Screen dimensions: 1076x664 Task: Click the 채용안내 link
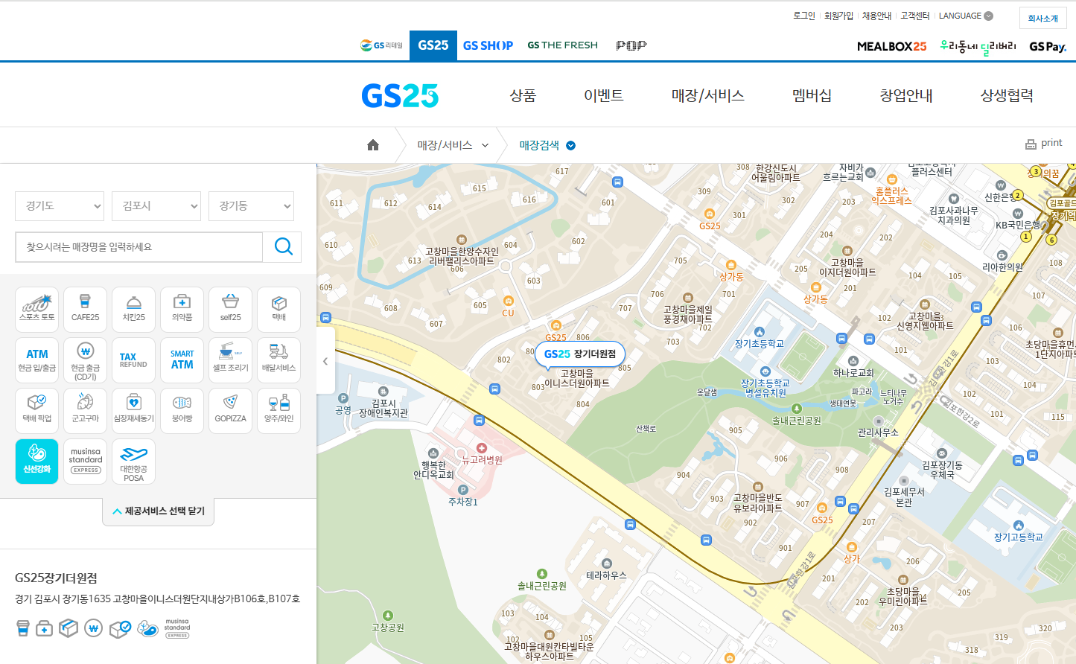876,16
